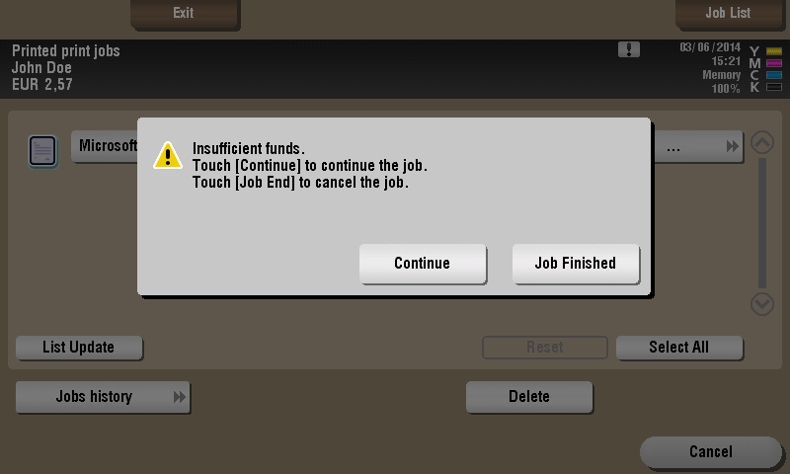790x474 pixels.
Task: Continue the print job despite insufficient funds
Action: click(423, 264)
